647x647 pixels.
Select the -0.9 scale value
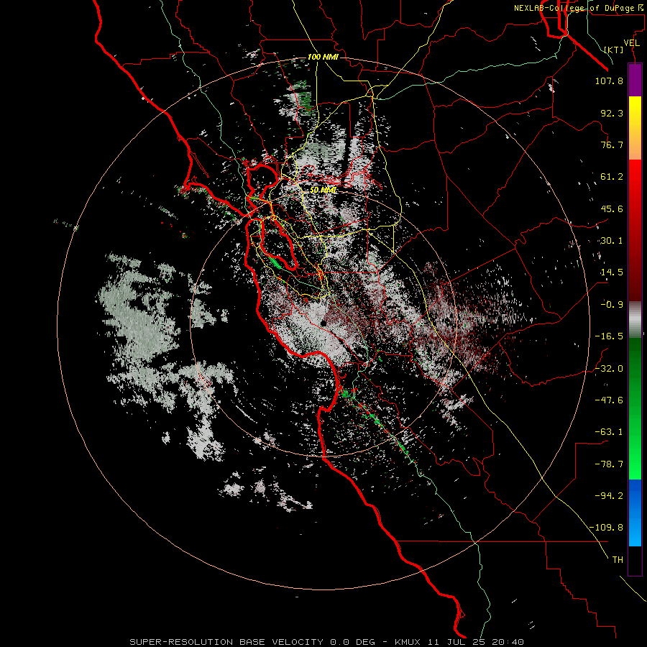(612, 305)
